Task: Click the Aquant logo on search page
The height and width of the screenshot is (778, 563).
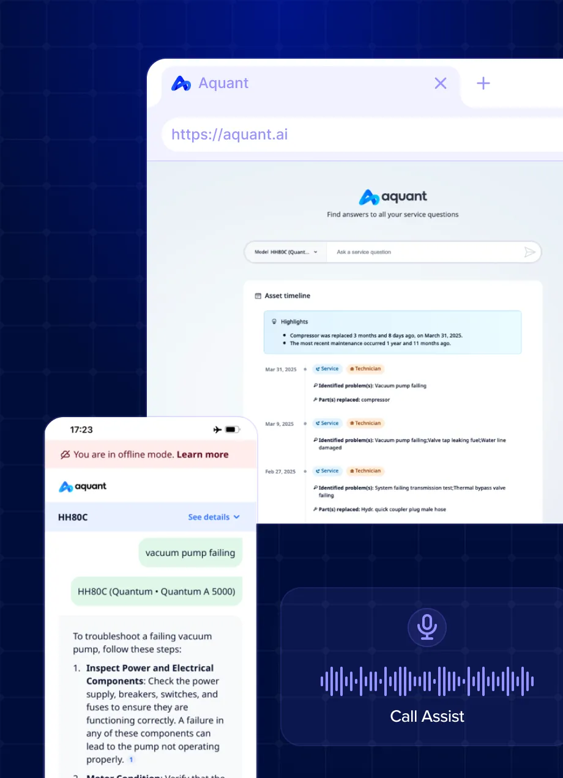Action: pyautogui.click(x=393, y=197)
